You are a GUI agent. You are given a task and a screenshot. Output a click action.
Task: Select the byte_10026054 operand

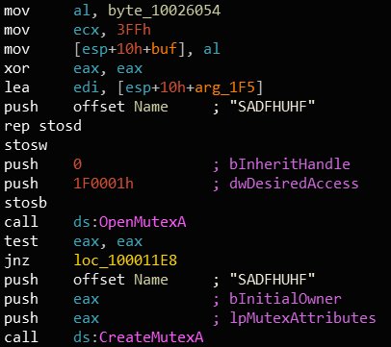click(x=165, y=11)
